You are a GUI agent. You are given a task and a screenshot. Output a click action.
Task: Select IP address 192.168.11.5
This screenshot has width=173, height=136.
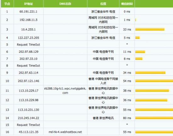[28, 20]
